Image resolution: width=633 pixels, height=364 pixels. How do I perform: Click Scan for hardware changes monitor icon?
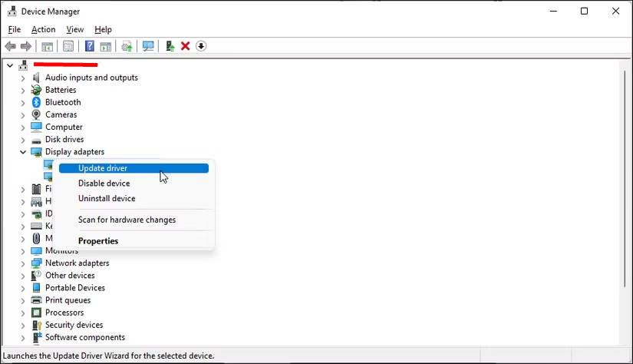[148, 46]
